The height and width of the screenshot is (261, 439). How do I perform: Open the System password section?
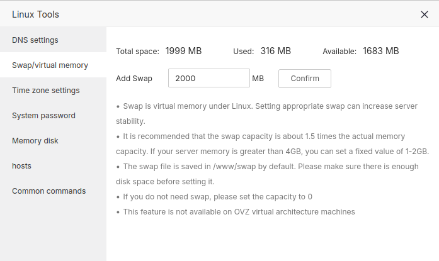point(43,116)
